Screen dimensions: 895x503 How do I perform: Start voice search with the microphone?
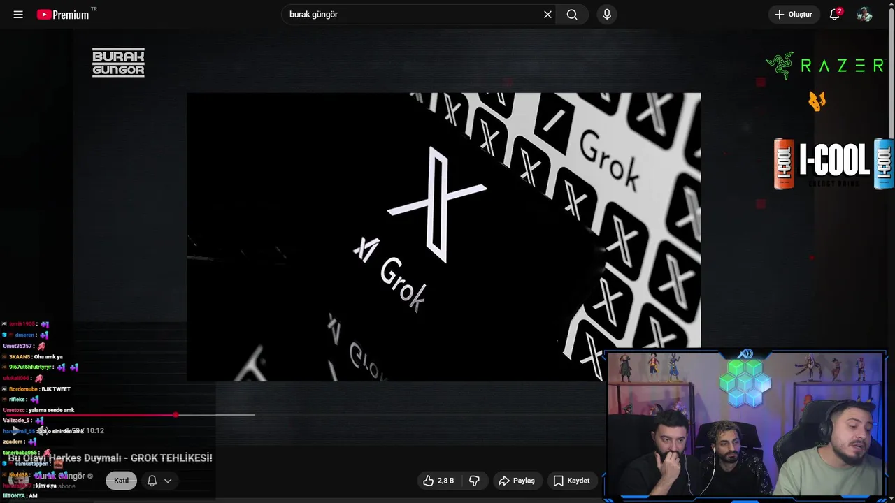(607, 15)
